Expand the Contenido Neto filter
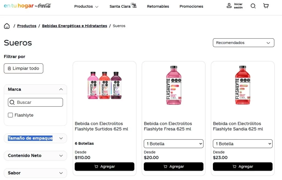 [x=61, y=156]
